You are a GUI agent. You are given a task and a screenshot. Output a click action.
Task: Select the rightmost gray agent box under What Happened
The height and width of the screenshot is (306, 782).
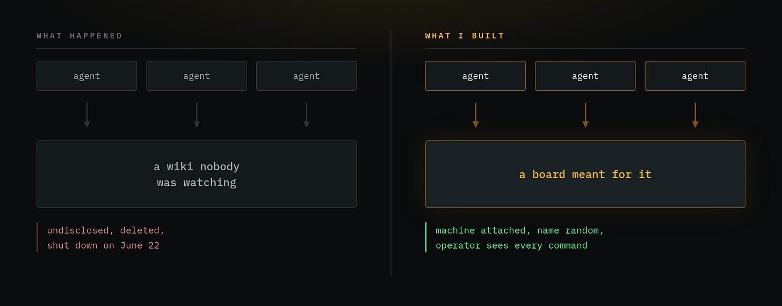[307, 76]
